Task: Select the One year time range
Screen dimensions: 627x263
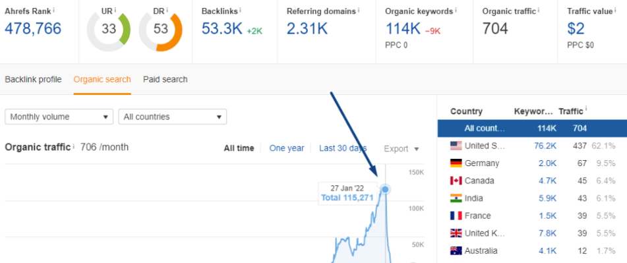Action: [x=287, y=148]
